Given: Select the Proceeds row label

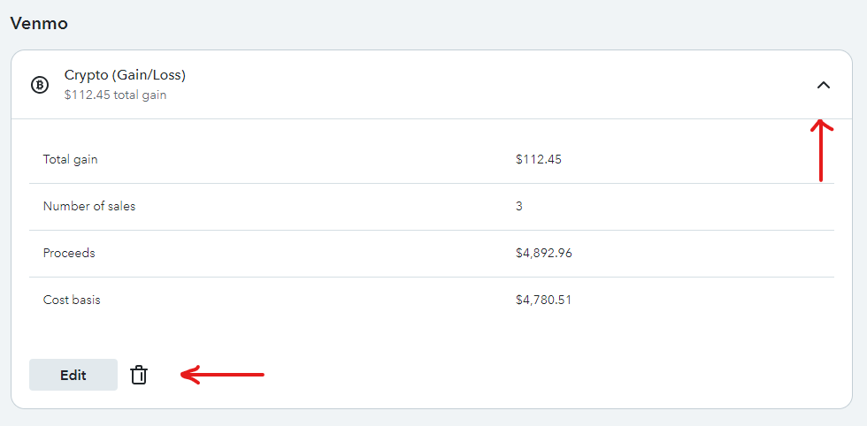Looking at the screenshot, I should pos(69,253).
